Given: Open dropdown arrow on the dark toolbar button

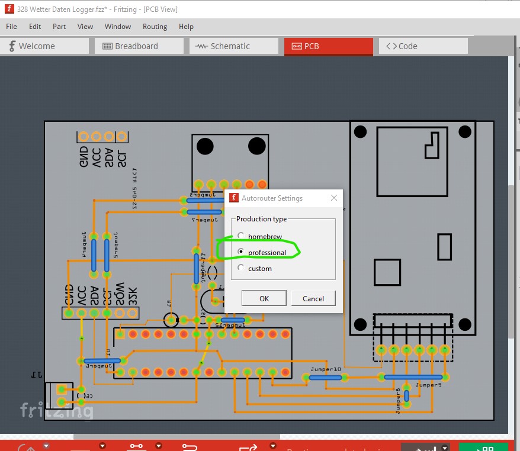Looking at the screenshot, I should coord(445,447).
